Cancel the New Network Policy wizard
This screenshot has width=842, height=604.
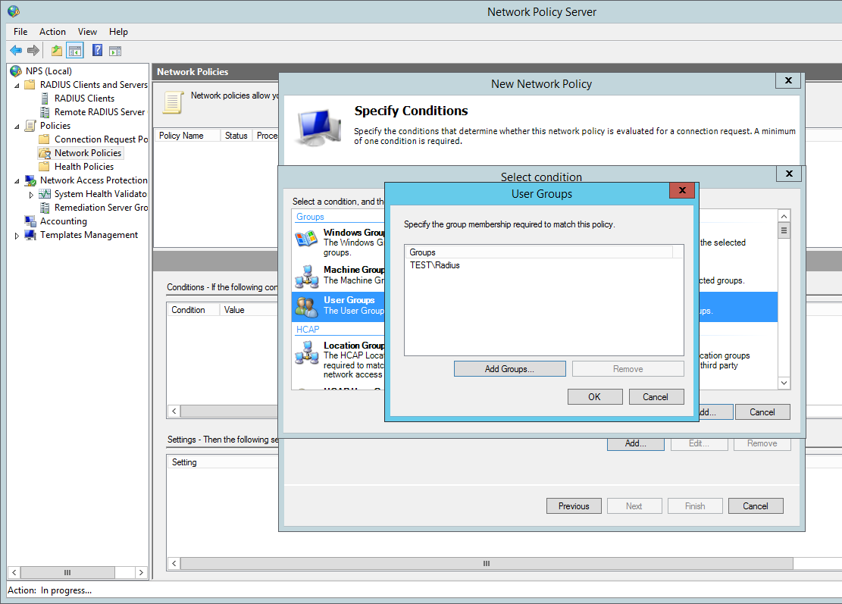pos(756,505)
